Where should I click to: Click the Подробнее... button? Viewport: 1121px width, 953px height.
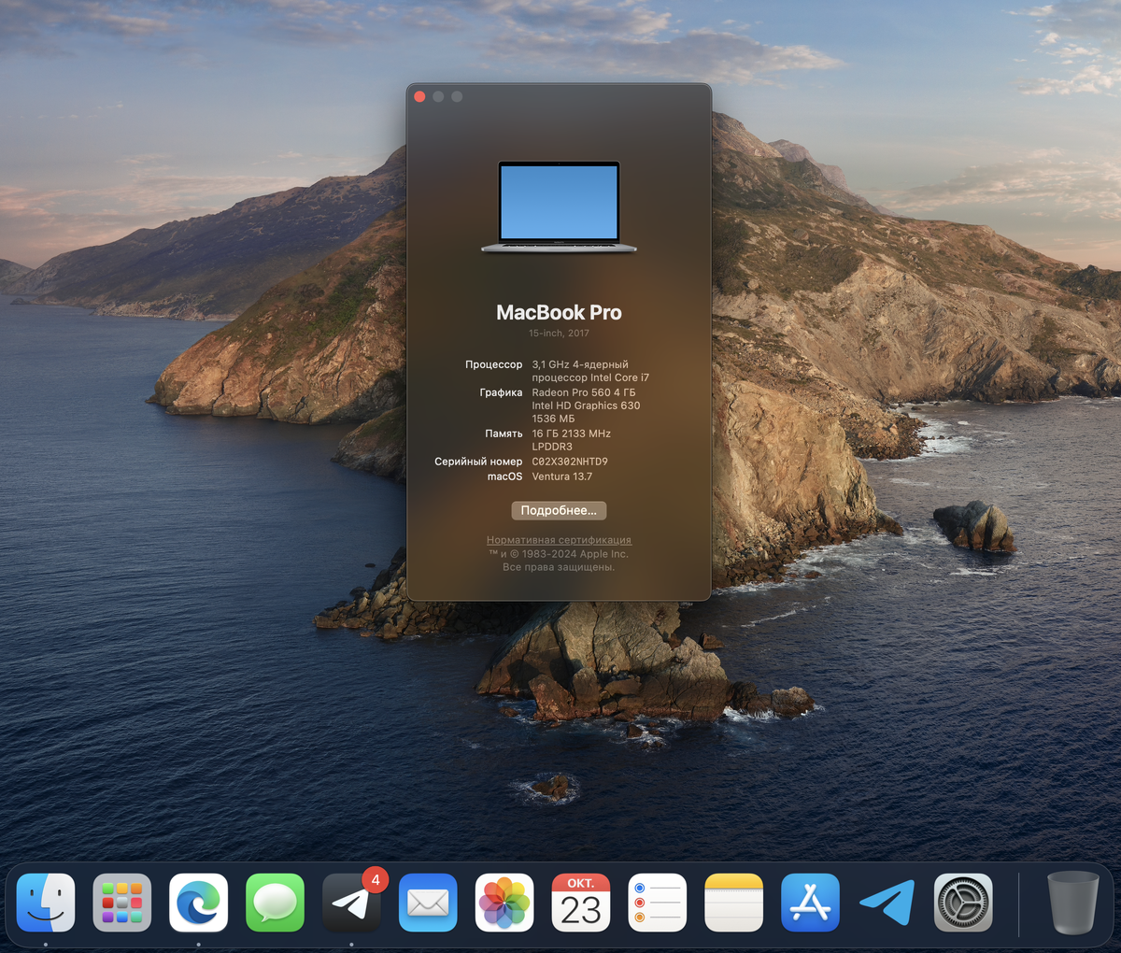559,510
